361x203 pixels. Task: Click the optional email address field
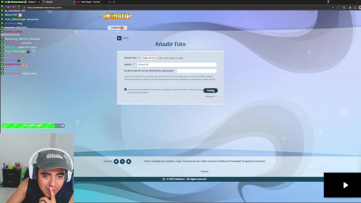pyautogui.click(x=197, y=71)
